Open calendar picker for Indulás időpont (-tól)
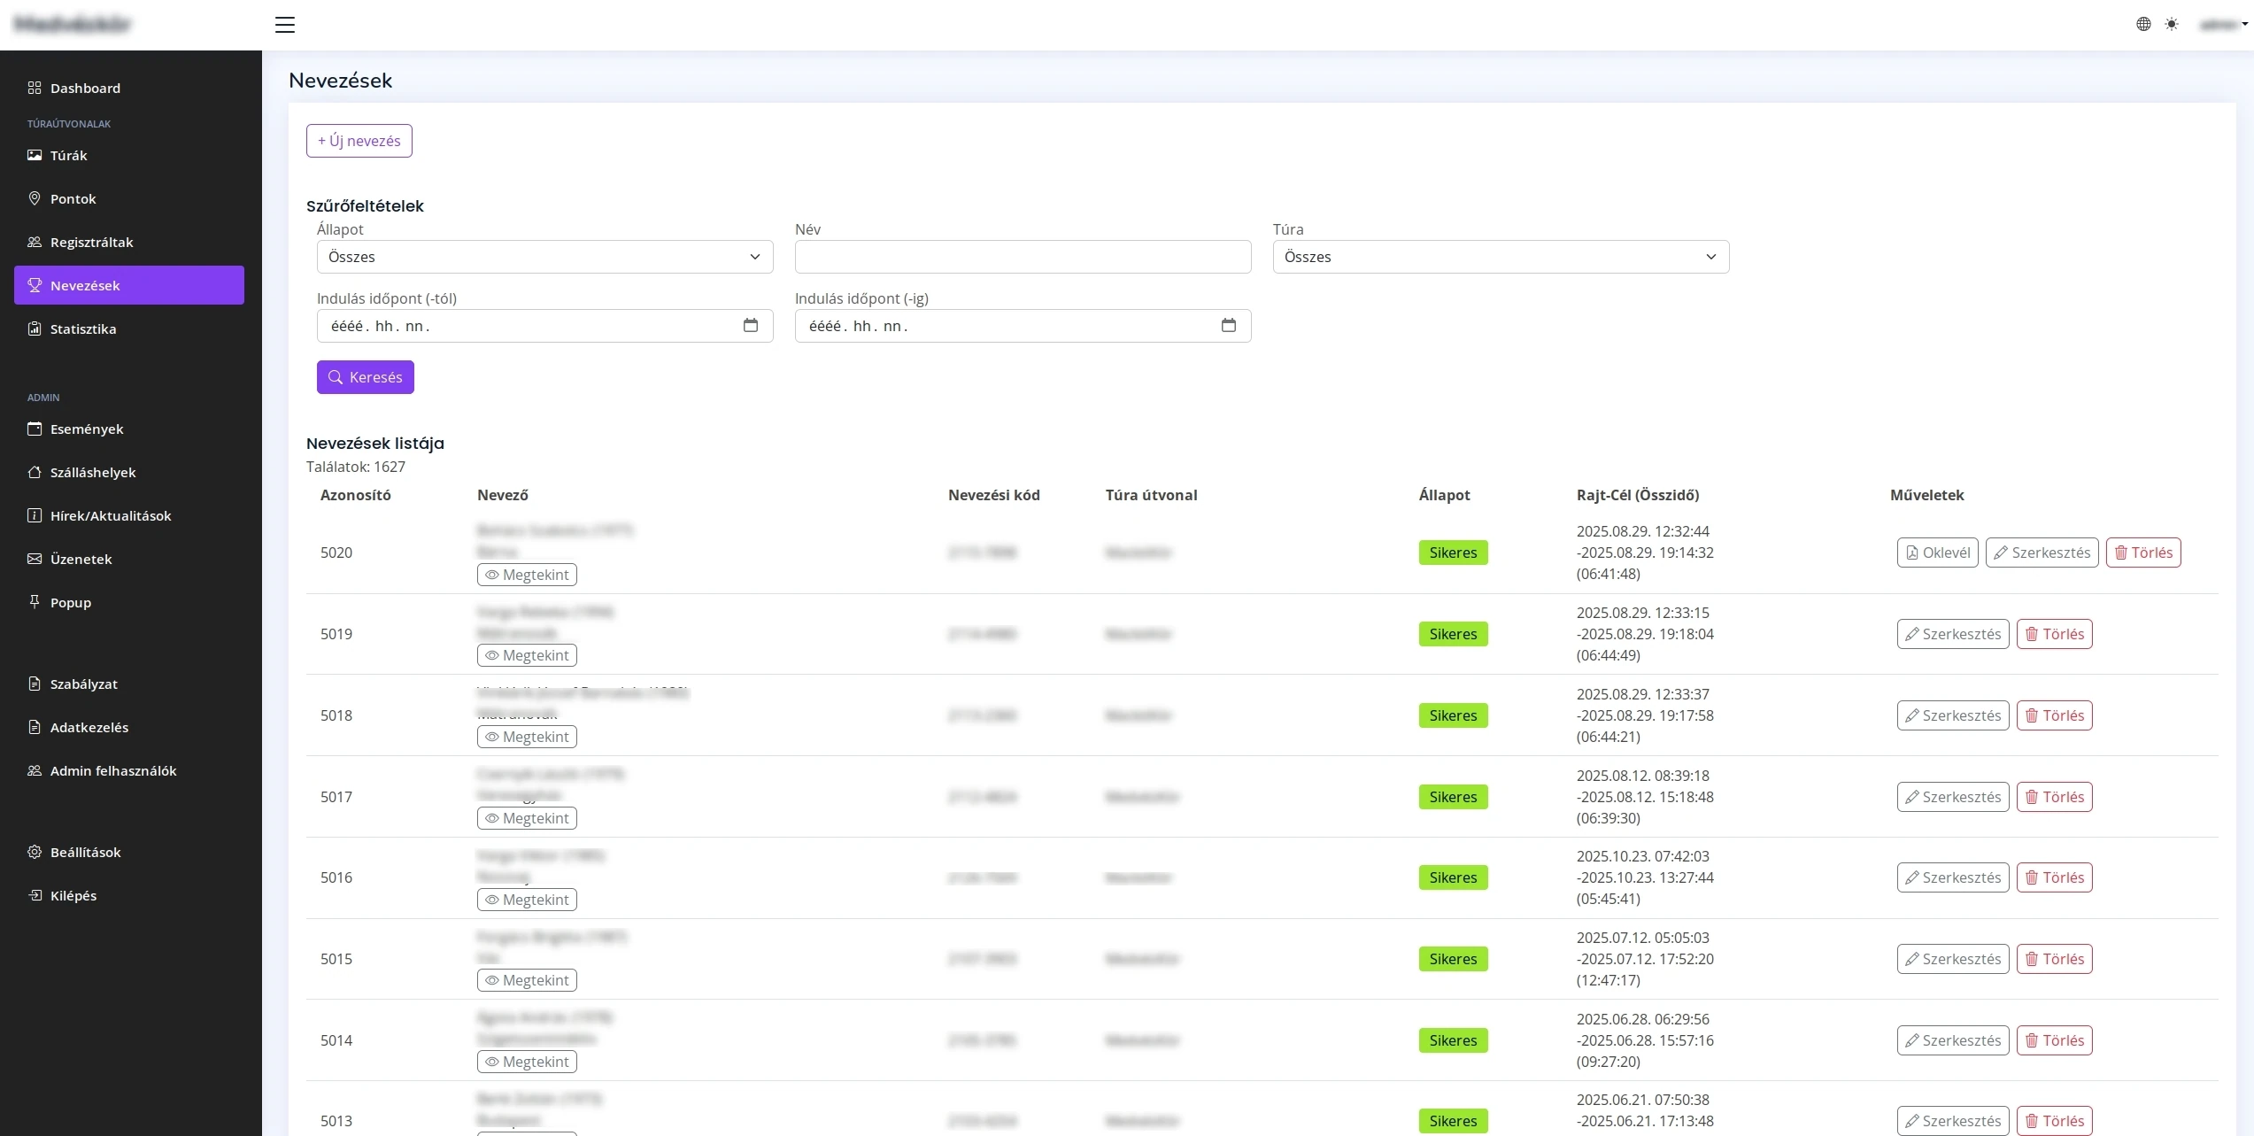The width and height of the screenshot is (2254, 1136). pos(750,326)
